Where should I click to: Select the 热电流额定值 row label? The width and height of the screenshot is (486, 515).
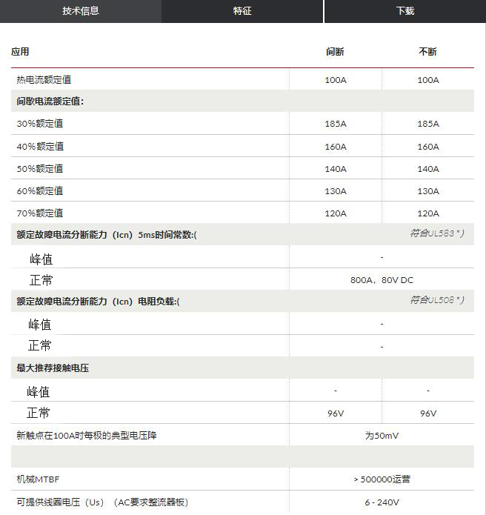click(x=44, y=80)
